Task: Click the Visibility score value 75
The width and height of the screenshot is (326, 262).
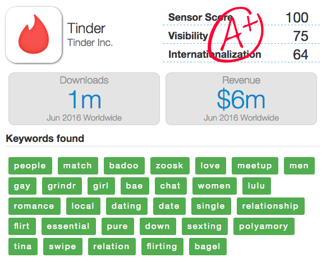Action: click(x=301, y=36)
